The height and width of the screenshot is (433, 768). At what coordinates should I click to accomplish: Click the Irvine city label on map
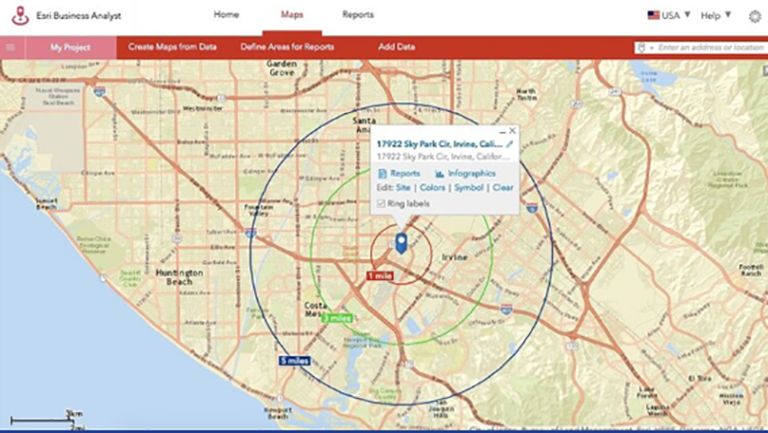(454, 258)
